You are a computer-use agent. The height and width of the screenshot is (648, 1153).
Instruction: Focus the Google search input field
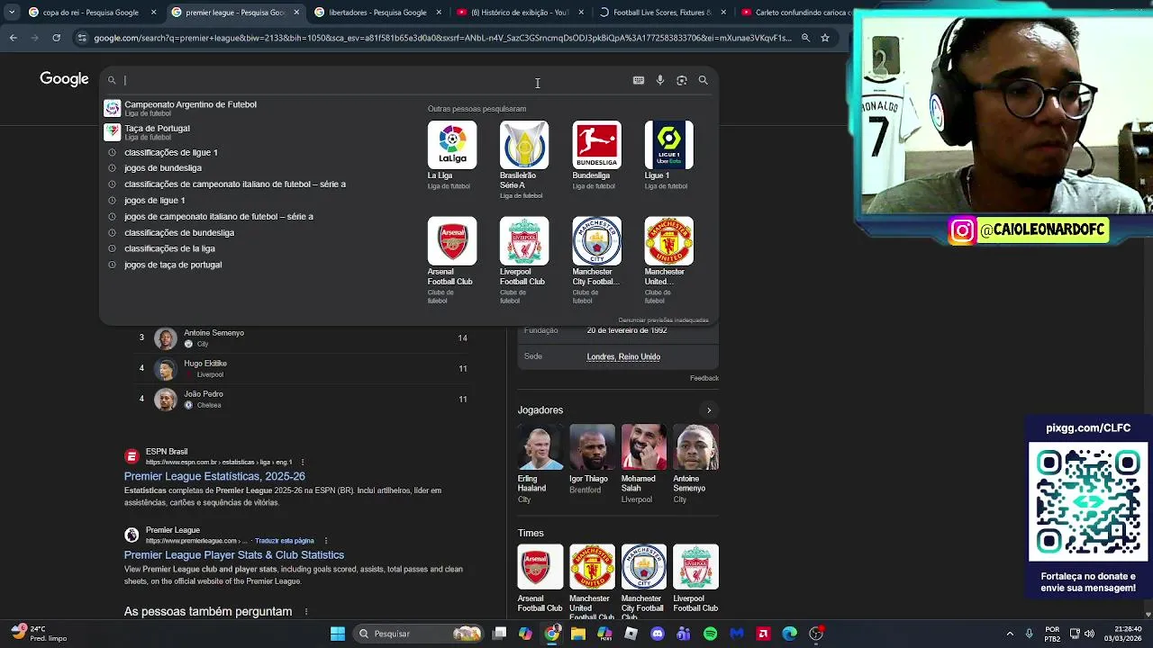coord(374,80)
